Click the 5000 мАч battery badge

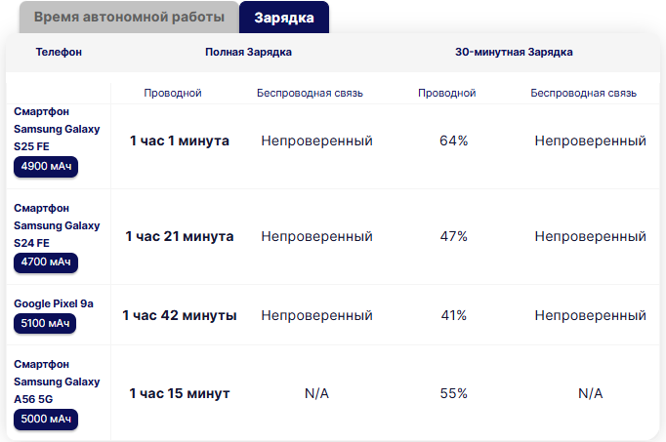click(x=46, y=420)
